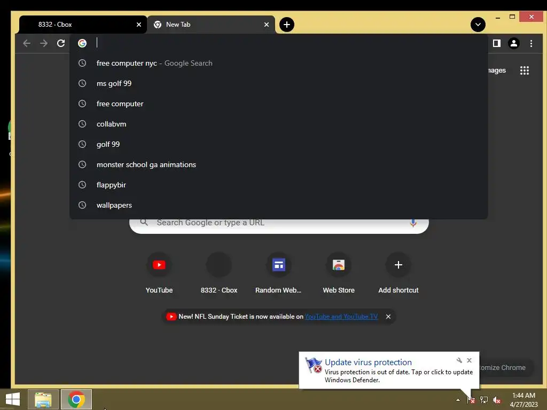Click the network tray icon
This screenshot has height=410, width=547.
(484, 400)
